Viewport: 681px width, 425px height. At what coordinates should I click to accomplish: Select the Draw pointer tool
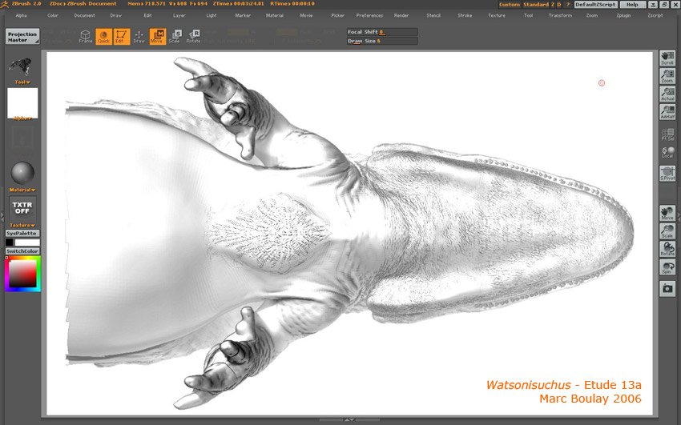click(139, 37)
